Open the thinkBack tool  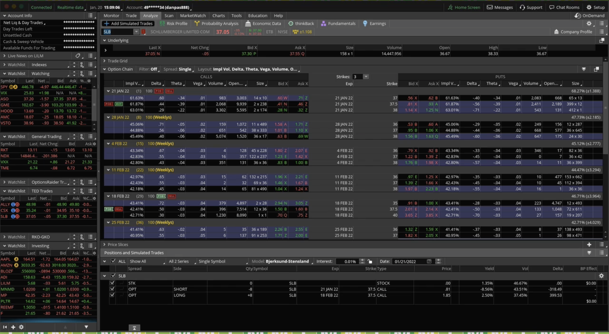301,23
